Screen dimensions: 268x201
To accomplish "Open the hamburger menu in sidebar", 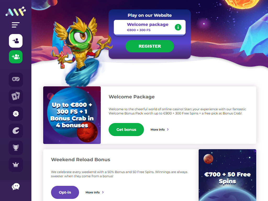I will 15,25.
